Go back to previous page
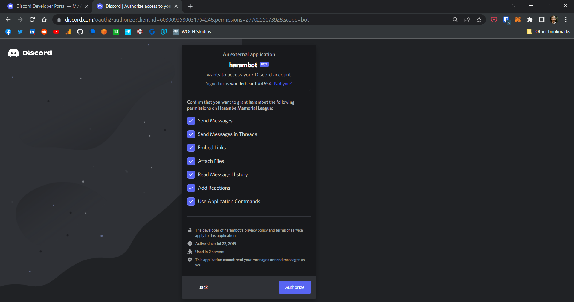Screen dimensions: 574x302 [x=8, y=20]
